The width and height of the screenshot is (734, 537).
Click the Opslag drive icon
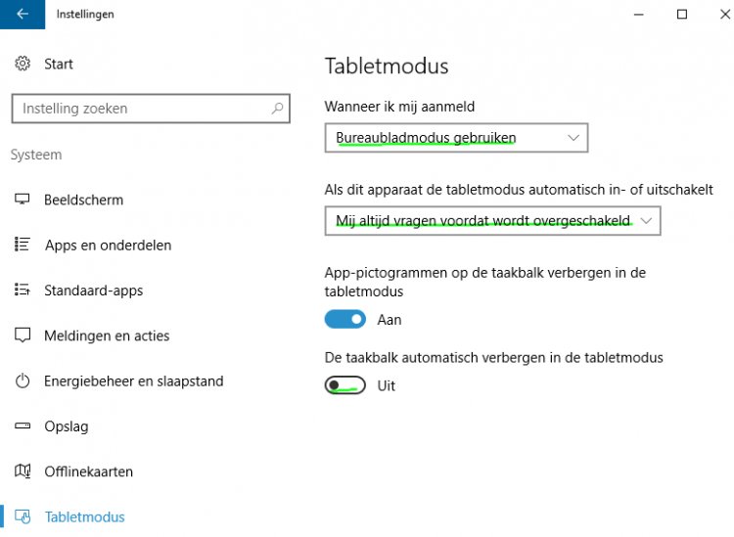23,426
